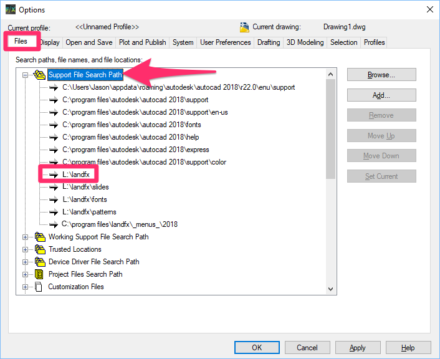Click the tree list scroll down arrow
The image size is (440, 359).
pyautogui.click(x=330, y=289)
